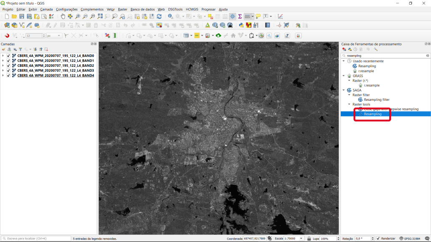
Task: Increase Lupa magnification stepper
Action: [338, 238]
